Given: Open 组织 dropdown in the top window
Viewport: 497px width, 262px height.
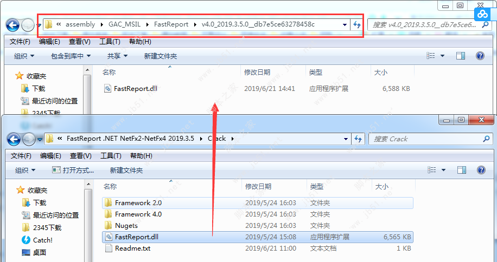Looking at the screenshot, I should tap(24, 56).
